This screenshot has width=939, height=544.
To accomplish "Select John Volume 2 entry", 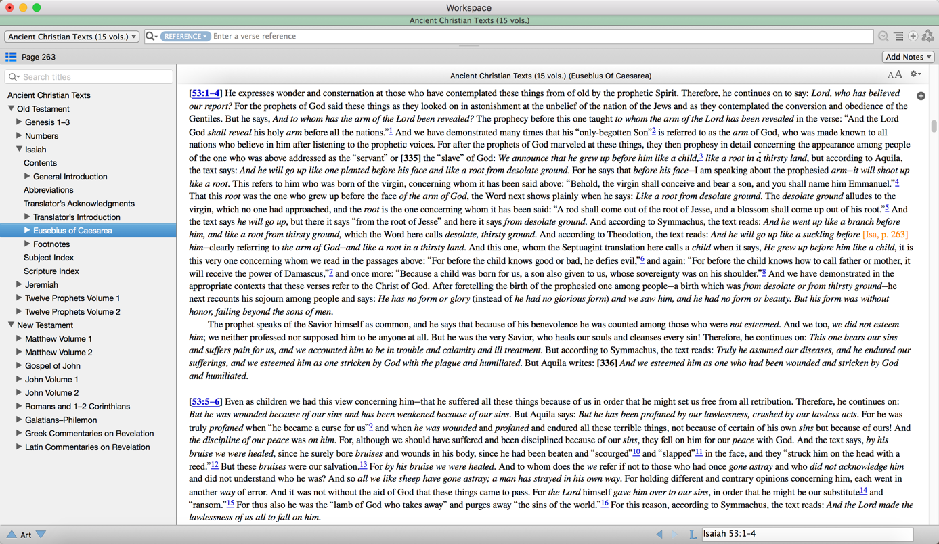I will (51, 393).
